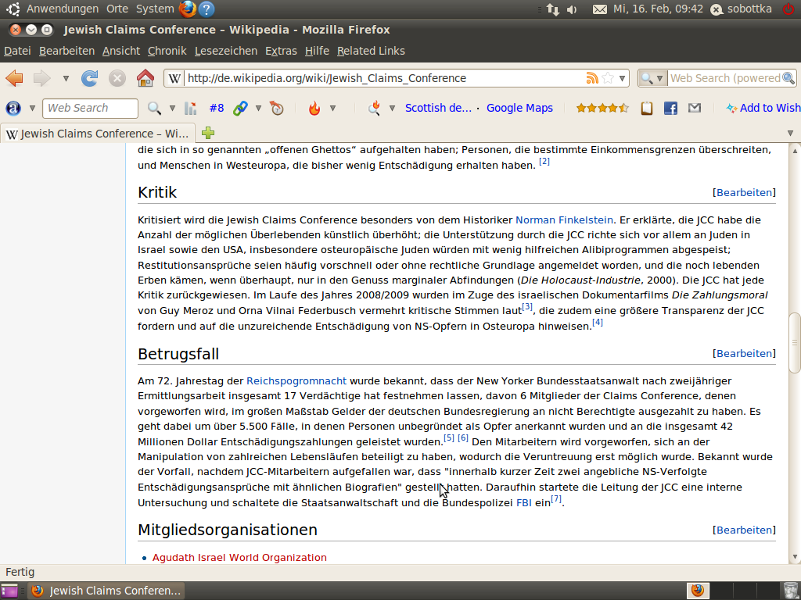The image size is (801, 600).
Task: Go back with the orange back arrow
Action: 14,78
